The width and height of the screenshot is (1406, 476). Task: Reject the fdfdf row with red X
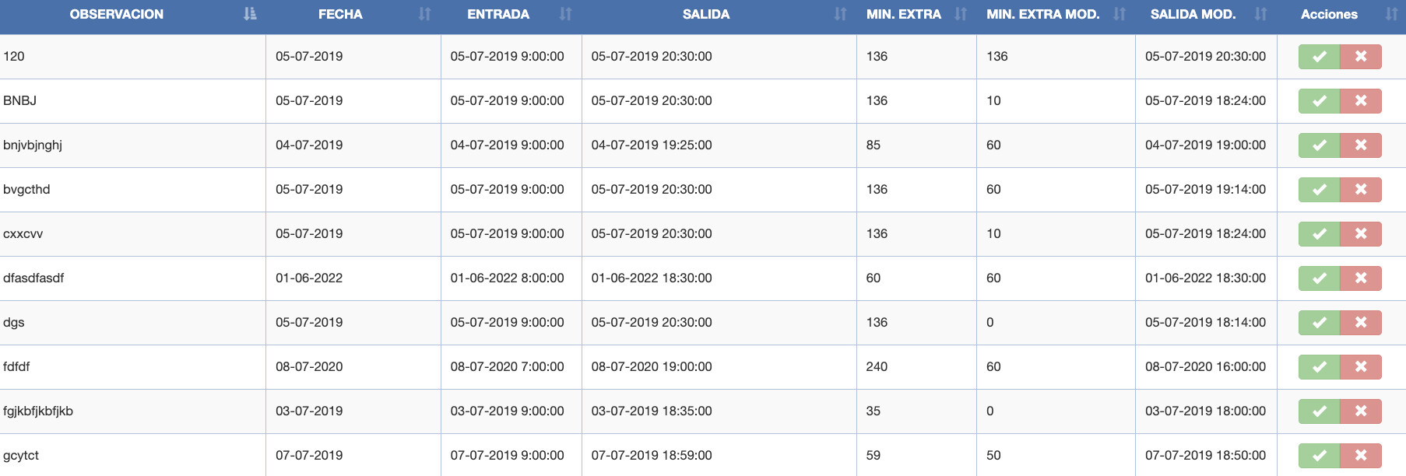(x=1361, y=367)
